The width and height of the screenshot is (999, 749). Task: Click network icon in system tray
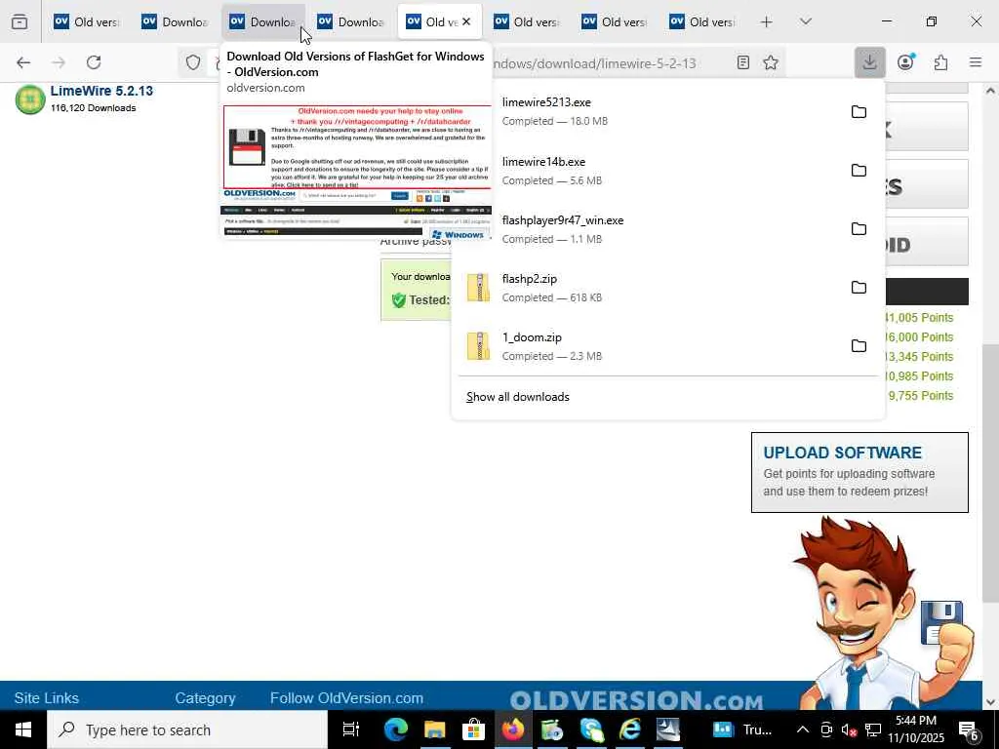click(873, 730)
